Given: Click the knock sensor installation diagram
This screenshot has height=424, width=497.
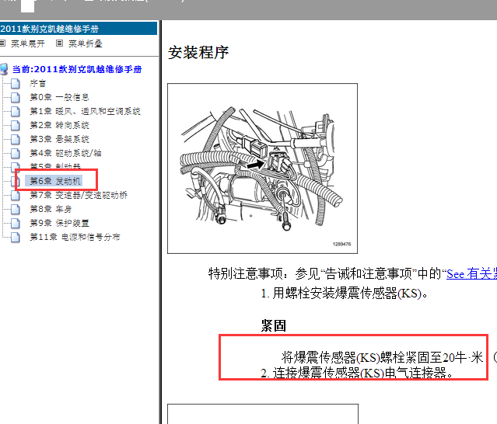Looking at the screenshot, I should (x=262, y=169).
